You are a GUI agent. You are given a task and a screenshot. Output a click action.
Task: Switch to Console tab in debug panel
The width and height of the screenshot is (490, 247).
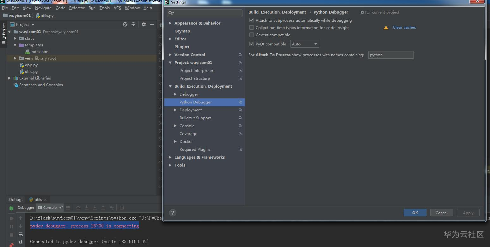pos(50,208)
